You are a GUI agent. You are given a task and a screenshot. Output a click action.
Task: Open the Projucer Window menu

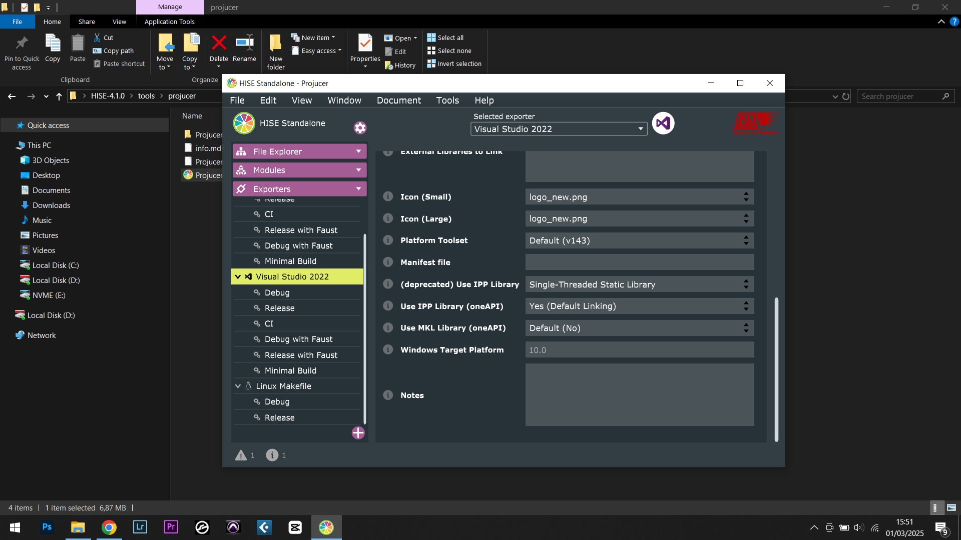(344, 100)
